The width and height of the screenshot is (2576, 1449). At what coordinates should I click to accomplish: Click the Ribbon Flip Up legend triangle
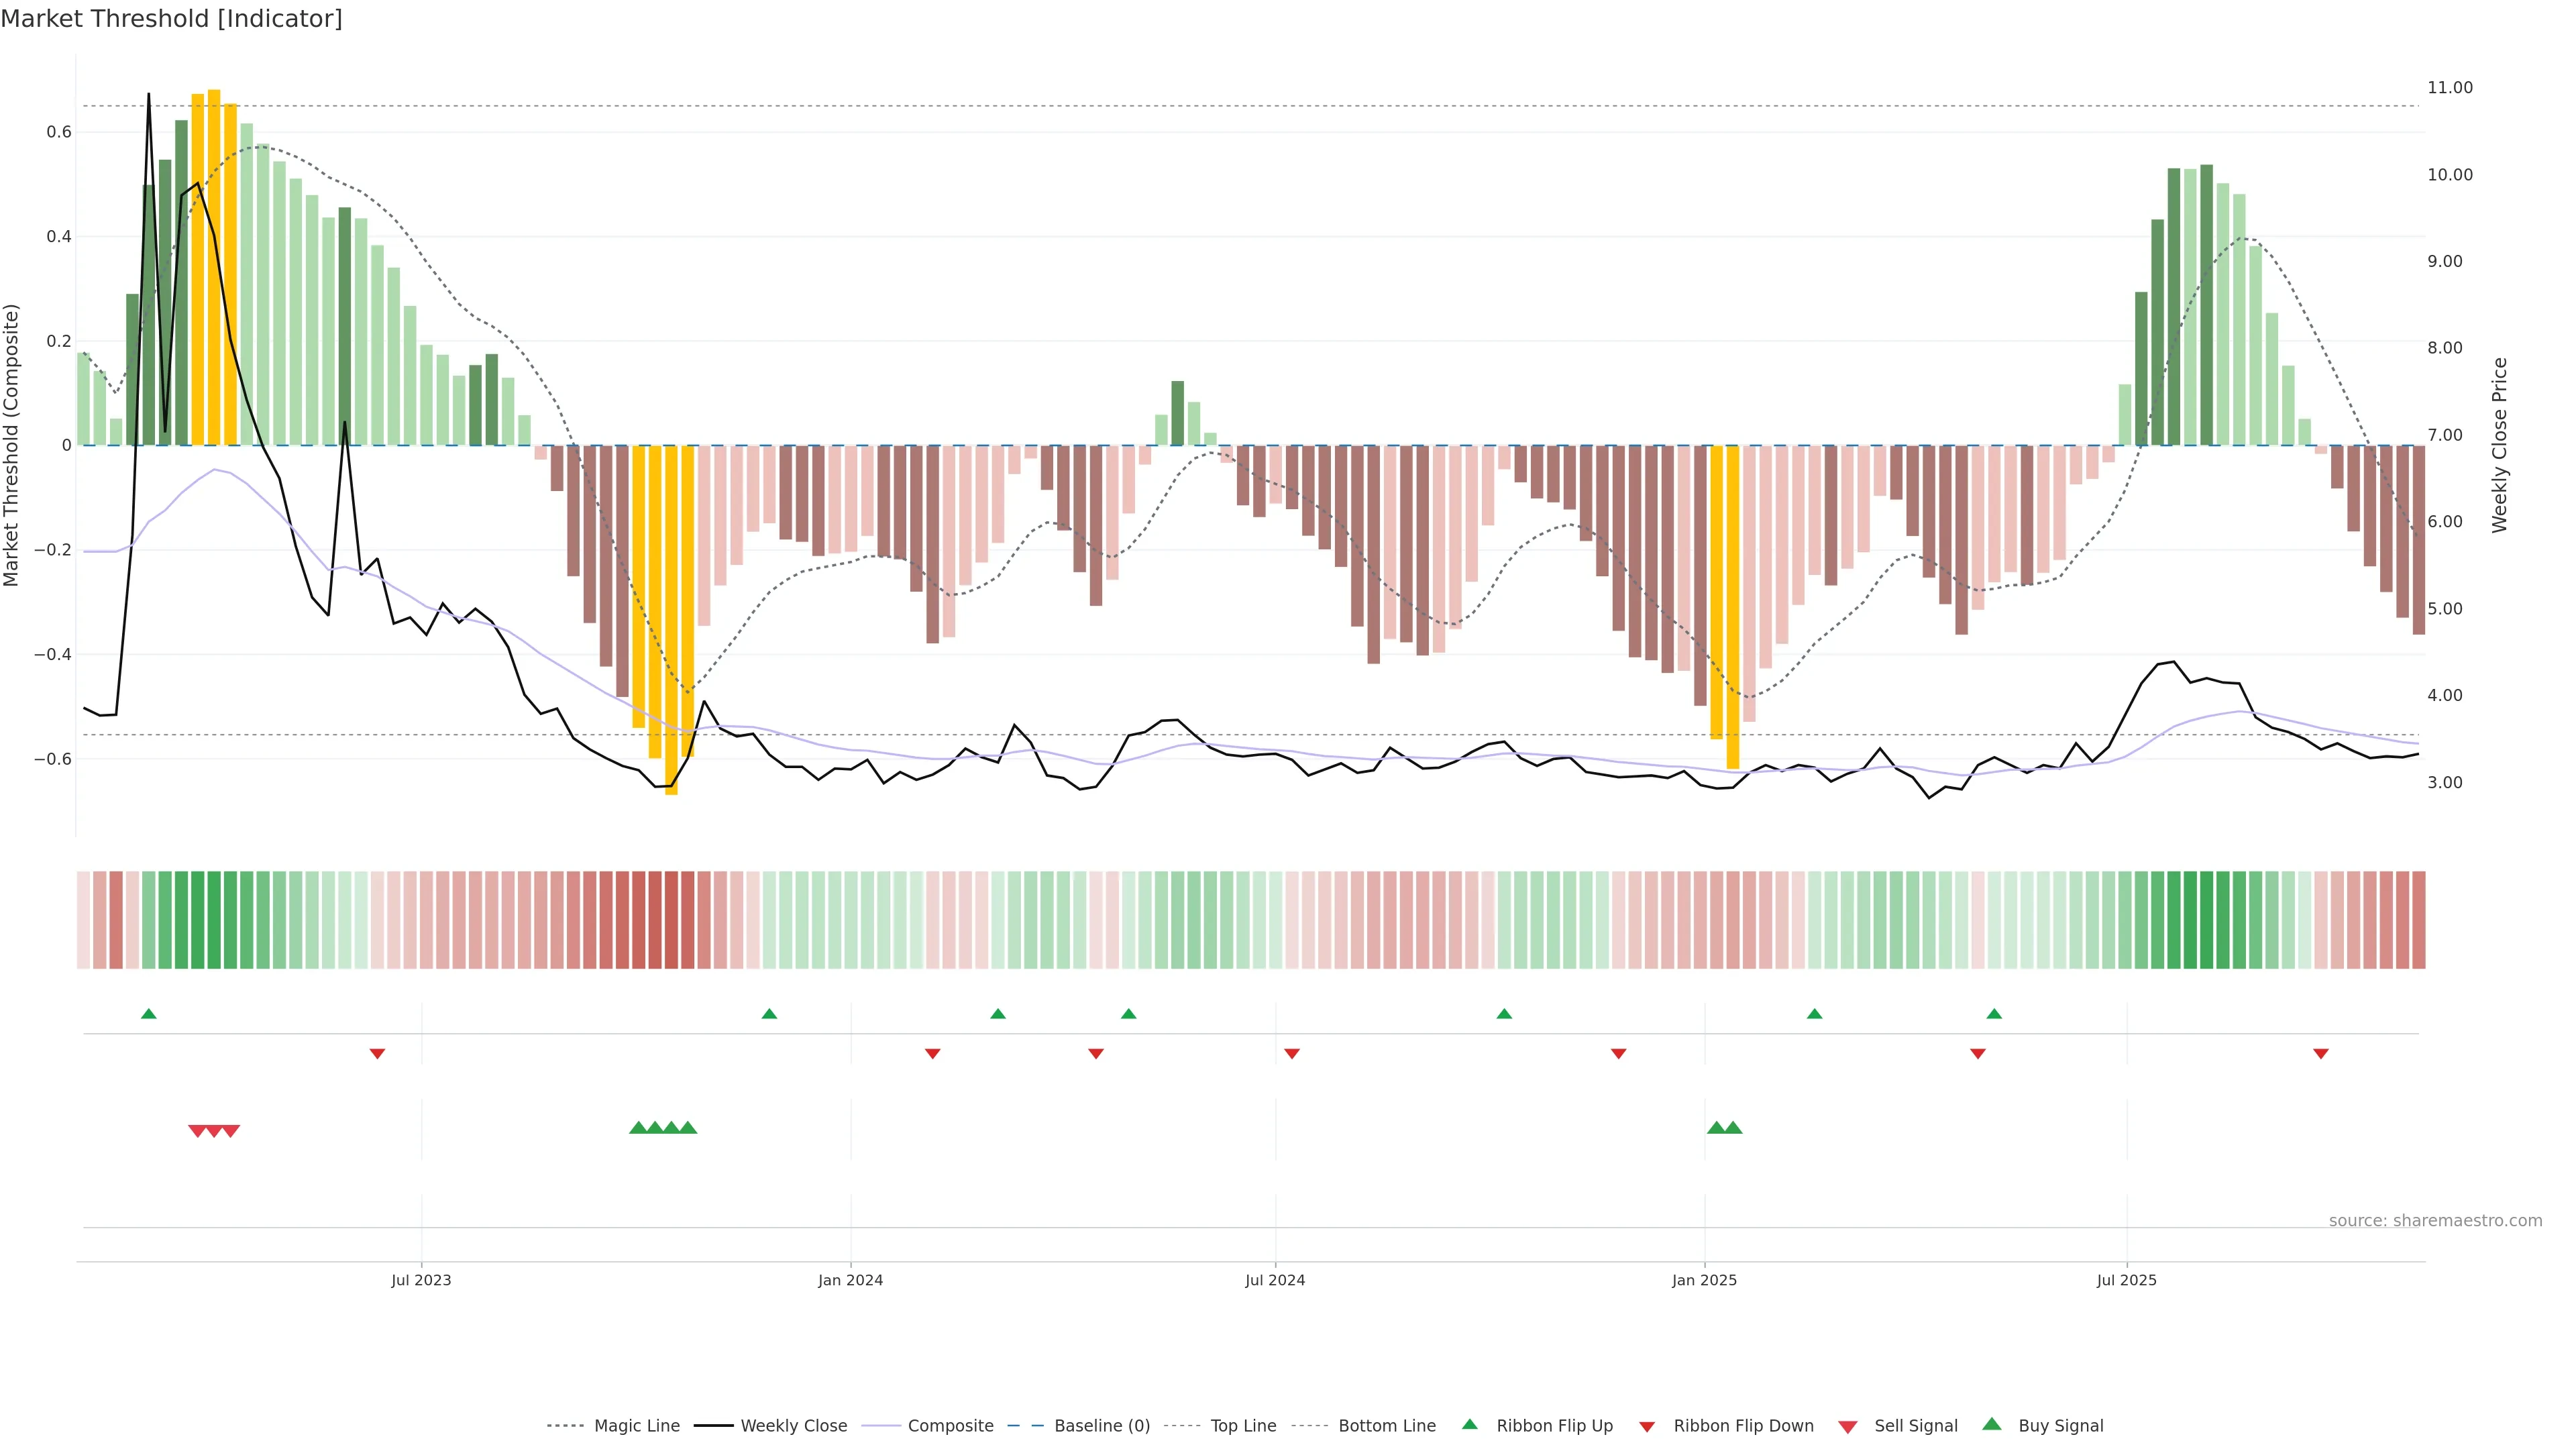[x=1469, y=1424]
